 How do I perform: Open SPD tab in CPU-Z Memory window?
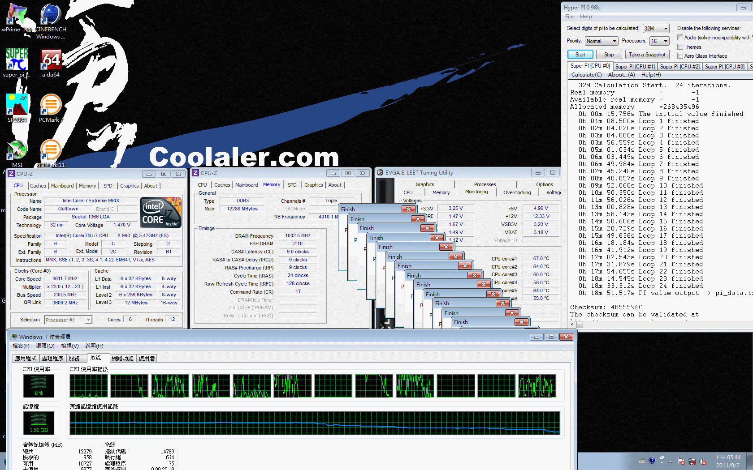pos(292,185)
